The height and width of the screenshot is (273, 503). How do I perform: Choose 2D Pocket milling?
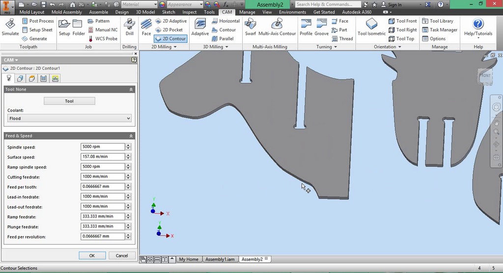click(x=169, y=30)
